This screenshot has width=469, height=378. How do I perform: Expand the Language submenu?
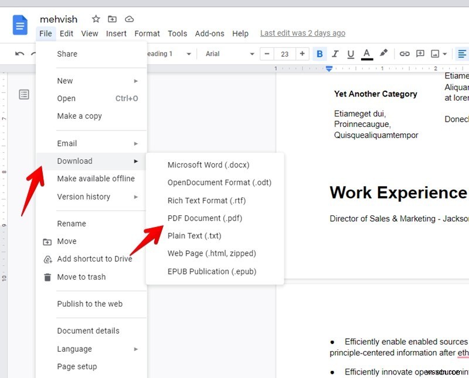[91, 349]
